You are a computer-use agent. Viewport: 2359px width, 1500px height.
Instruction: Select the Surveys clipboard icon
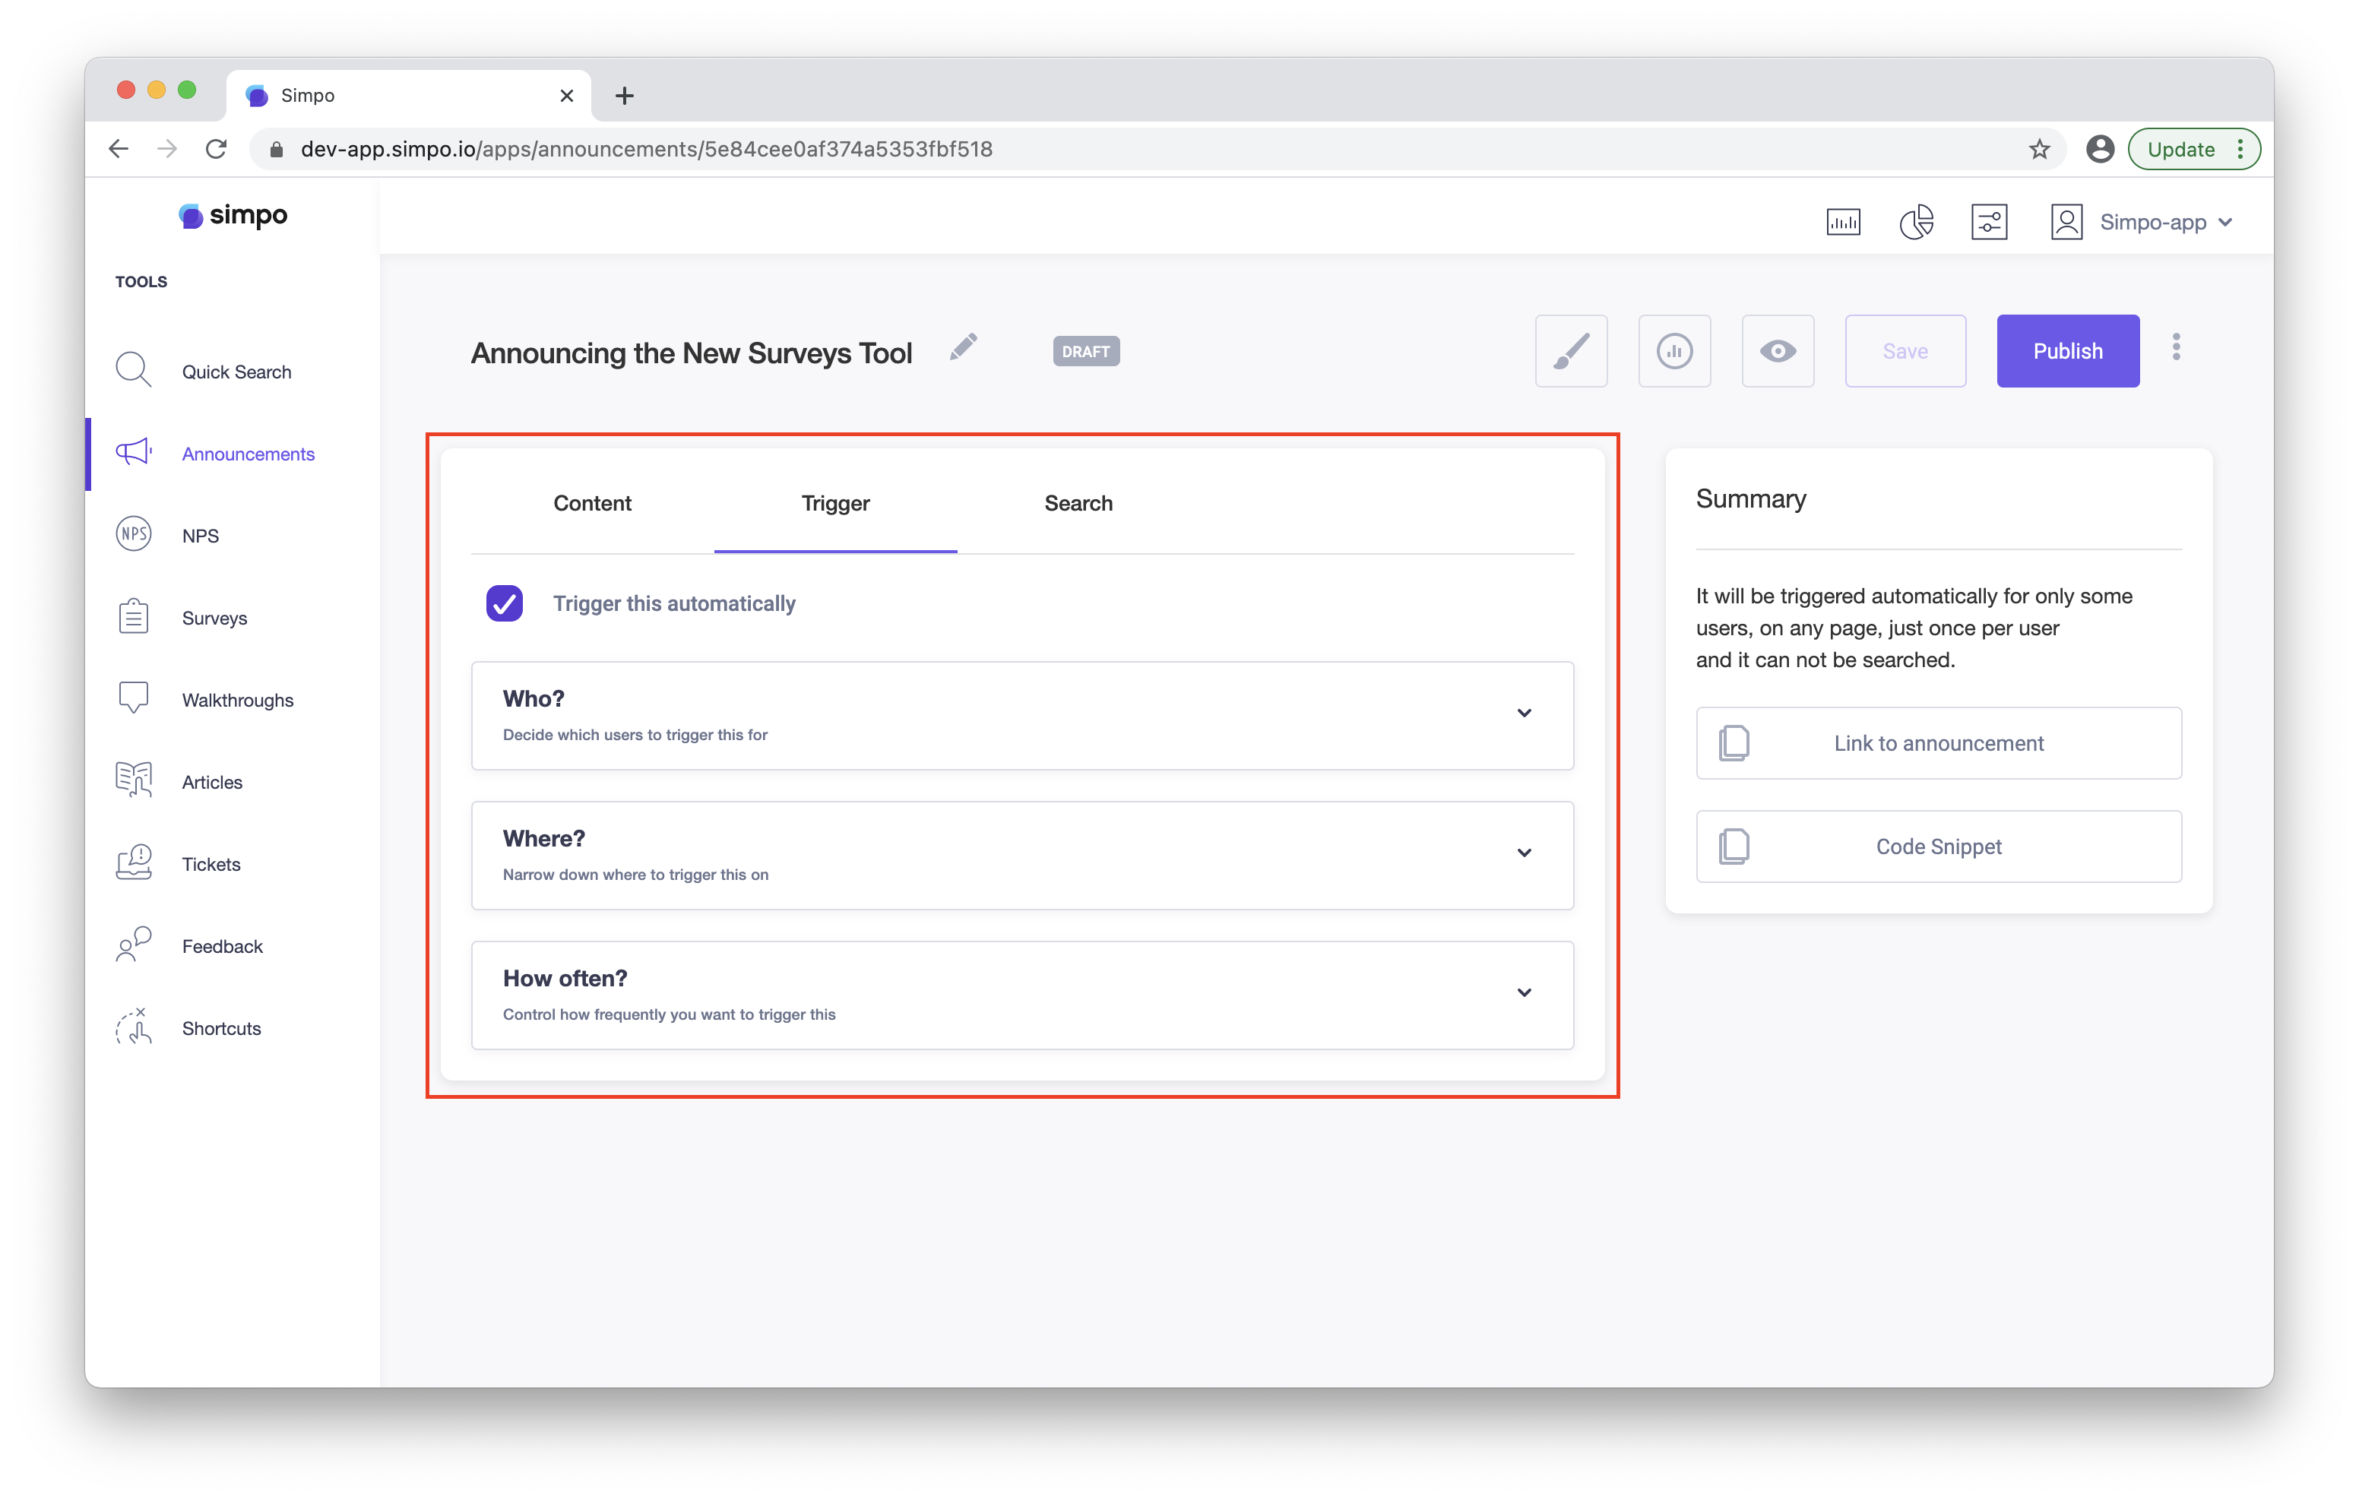(x=133, y=616)
